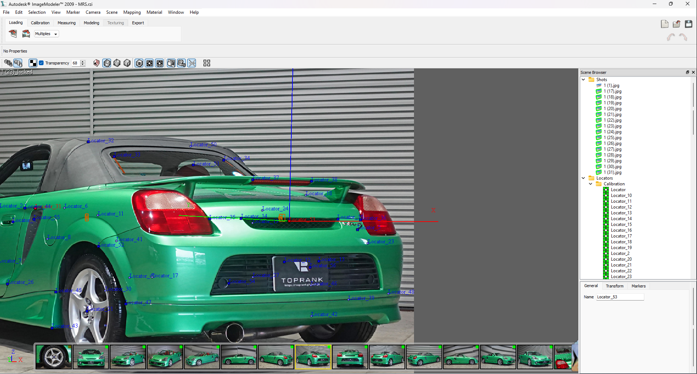Click the first scene objects display icon
The image size is (697, 374).
click(8, 63)
